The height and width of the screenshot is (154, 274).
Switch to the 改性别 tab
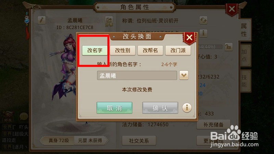(123, 50)
